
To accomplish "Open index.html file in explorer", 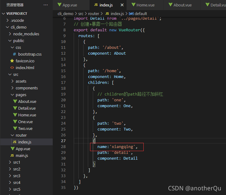I will coord(25,68).
